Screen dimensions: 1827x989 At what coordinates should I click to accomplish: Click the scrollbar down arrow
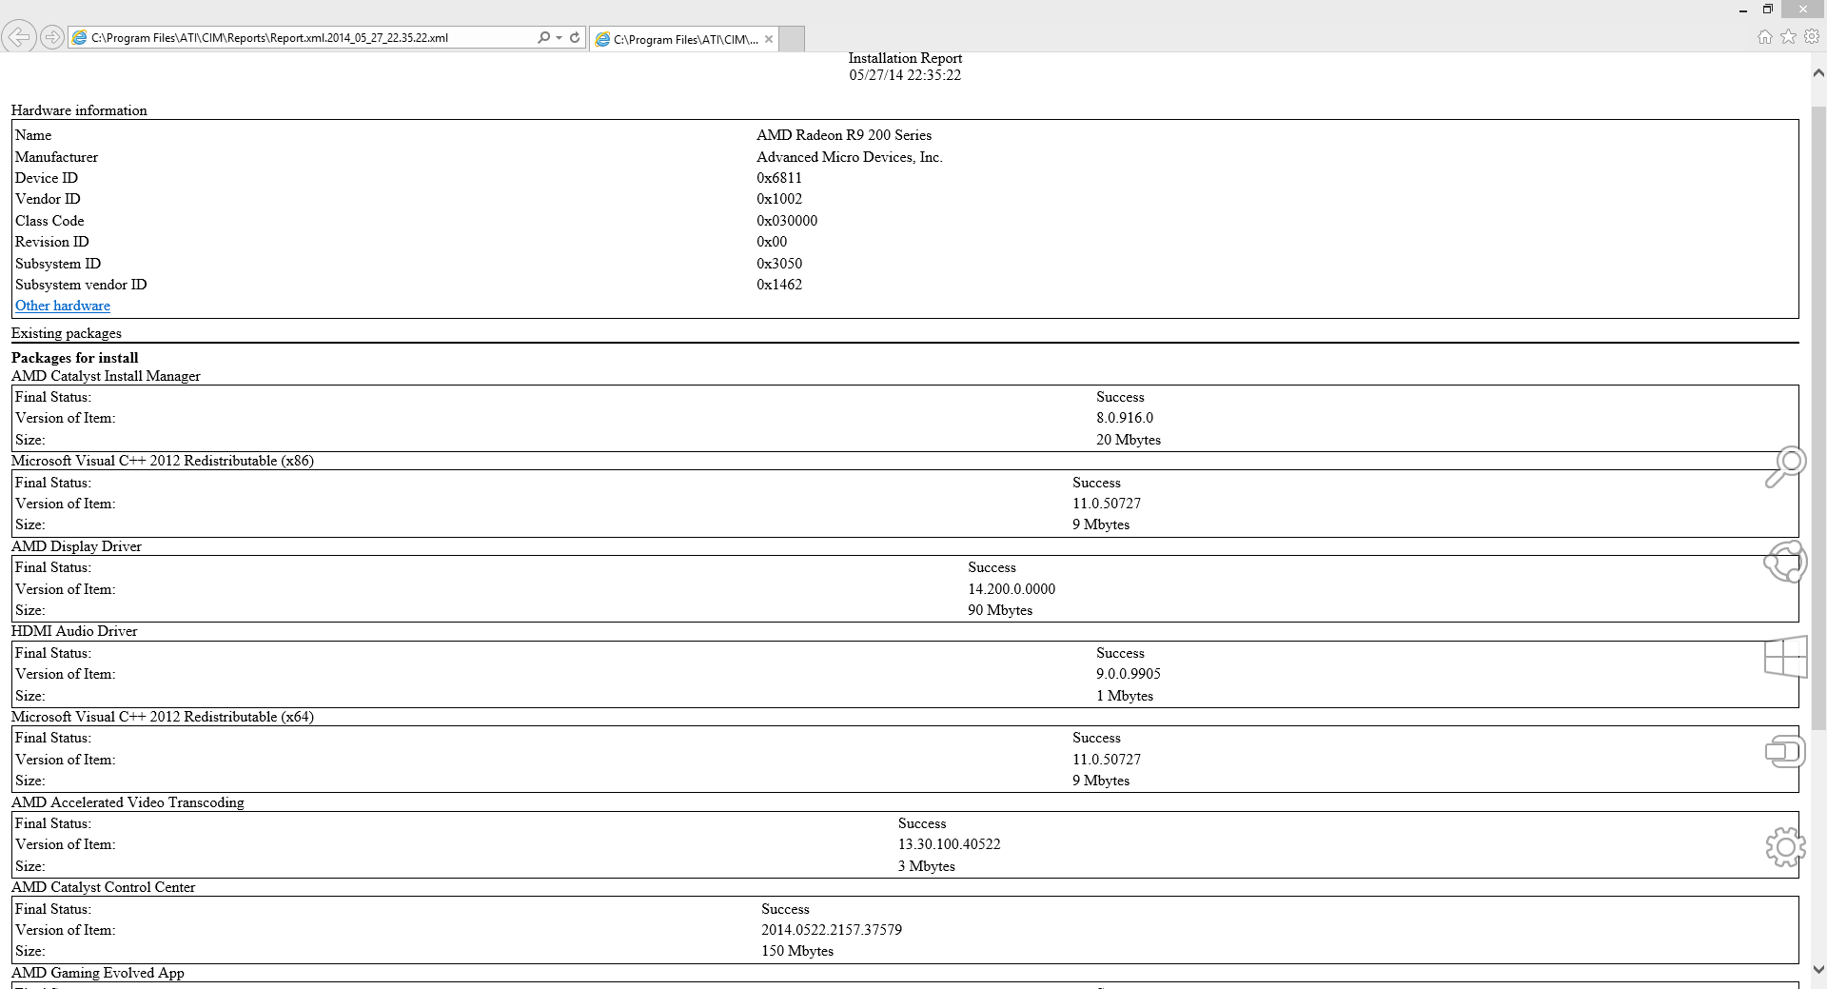coord(1818,970)
